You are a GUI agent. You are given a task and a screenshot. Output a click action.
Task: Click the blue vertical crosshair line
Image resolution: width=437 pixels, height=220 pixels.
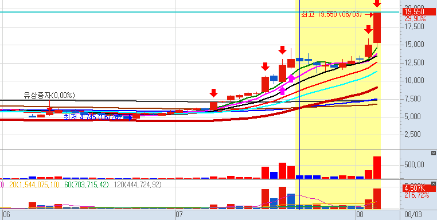point(299,104)
